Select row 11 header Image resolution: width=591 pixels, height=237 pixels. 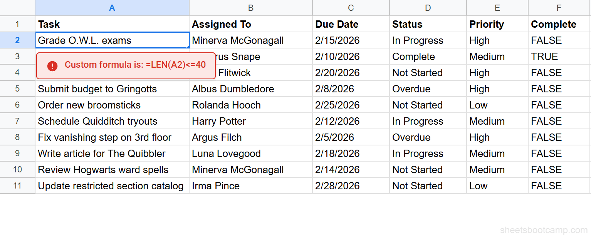(17, 186)
